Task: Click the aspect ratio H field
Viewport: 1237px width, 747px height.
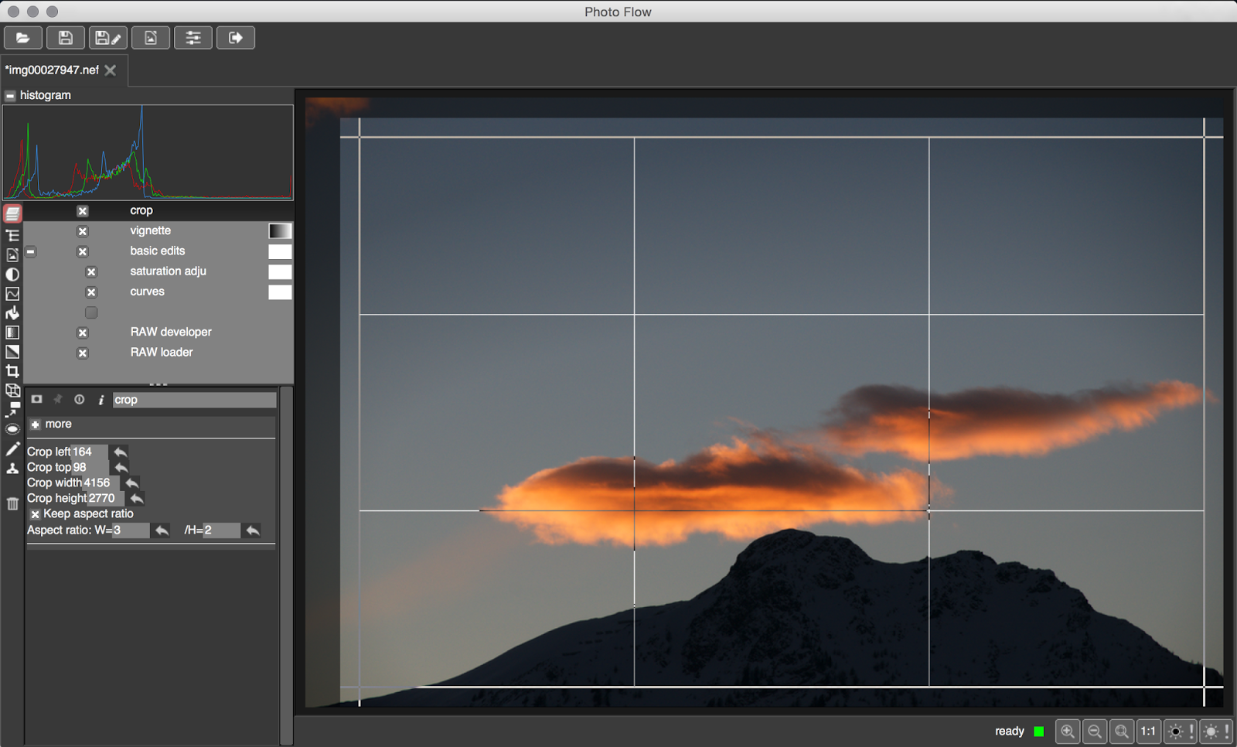Action: click(x=221, y=530)
